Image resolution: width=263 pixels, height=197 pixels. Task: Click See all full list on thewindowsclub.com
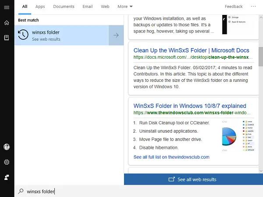171,157
